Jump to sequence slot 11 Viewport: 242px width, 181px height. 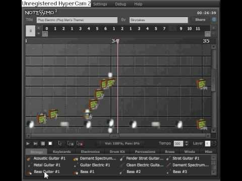[x=198, y=29]
